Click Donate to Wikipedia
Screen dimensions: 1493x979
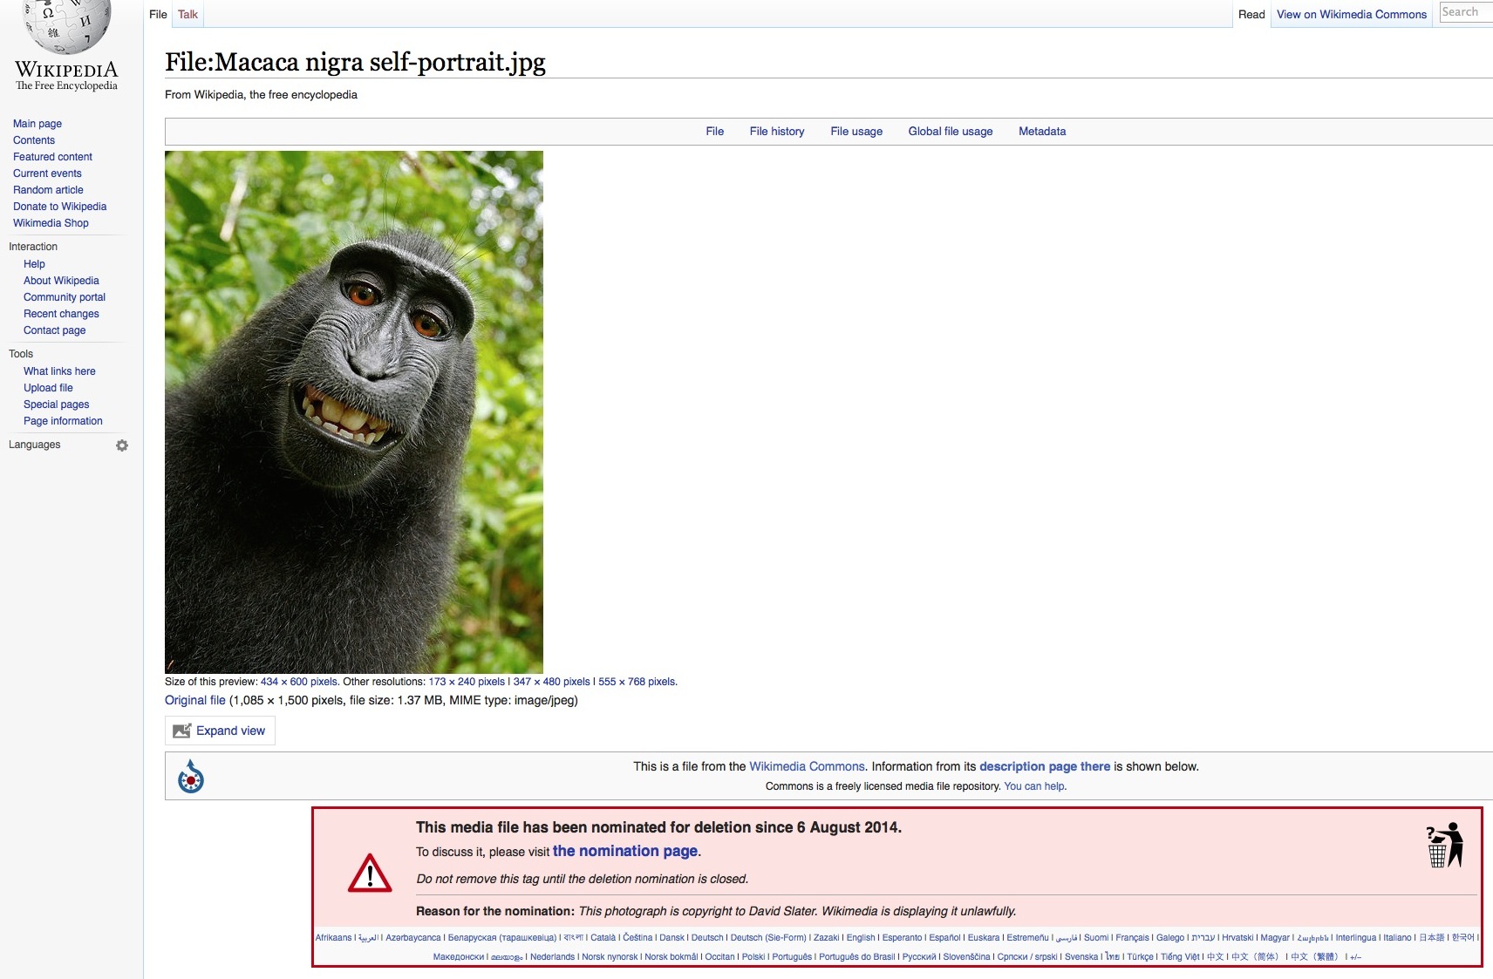(59, 207)
